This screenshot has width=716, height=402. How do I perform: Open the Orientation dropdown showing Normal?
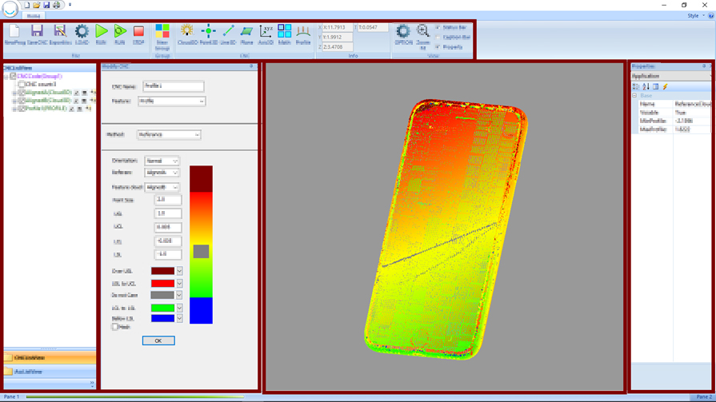click(162, 161)
